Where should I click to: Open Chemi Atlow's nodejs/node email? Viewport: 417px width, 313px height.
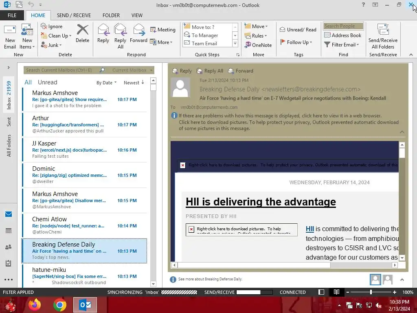pos(85,226)
